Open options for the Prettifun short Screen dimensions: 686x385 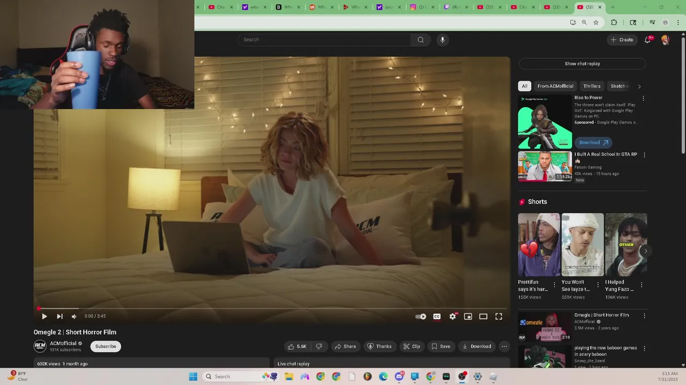(x=554, y=285)
